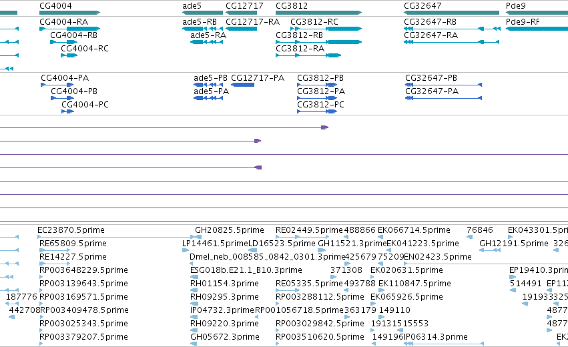Click the RP003169571.5prime EST label

(83, 297)
